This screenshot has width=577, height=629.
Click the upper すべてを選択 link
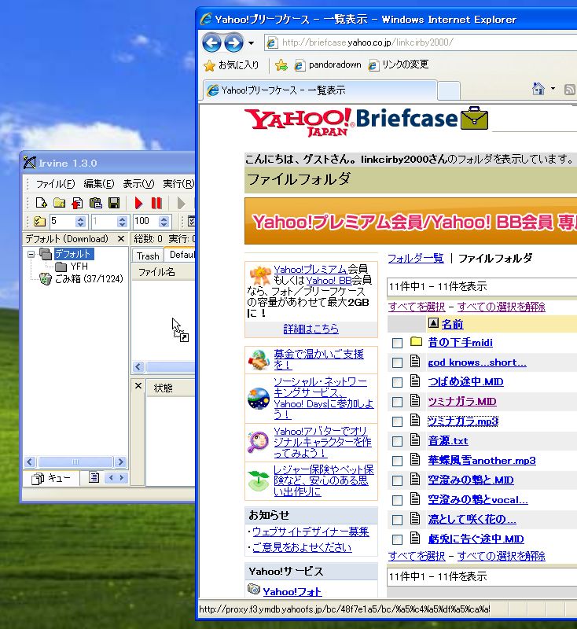[417, 307]
